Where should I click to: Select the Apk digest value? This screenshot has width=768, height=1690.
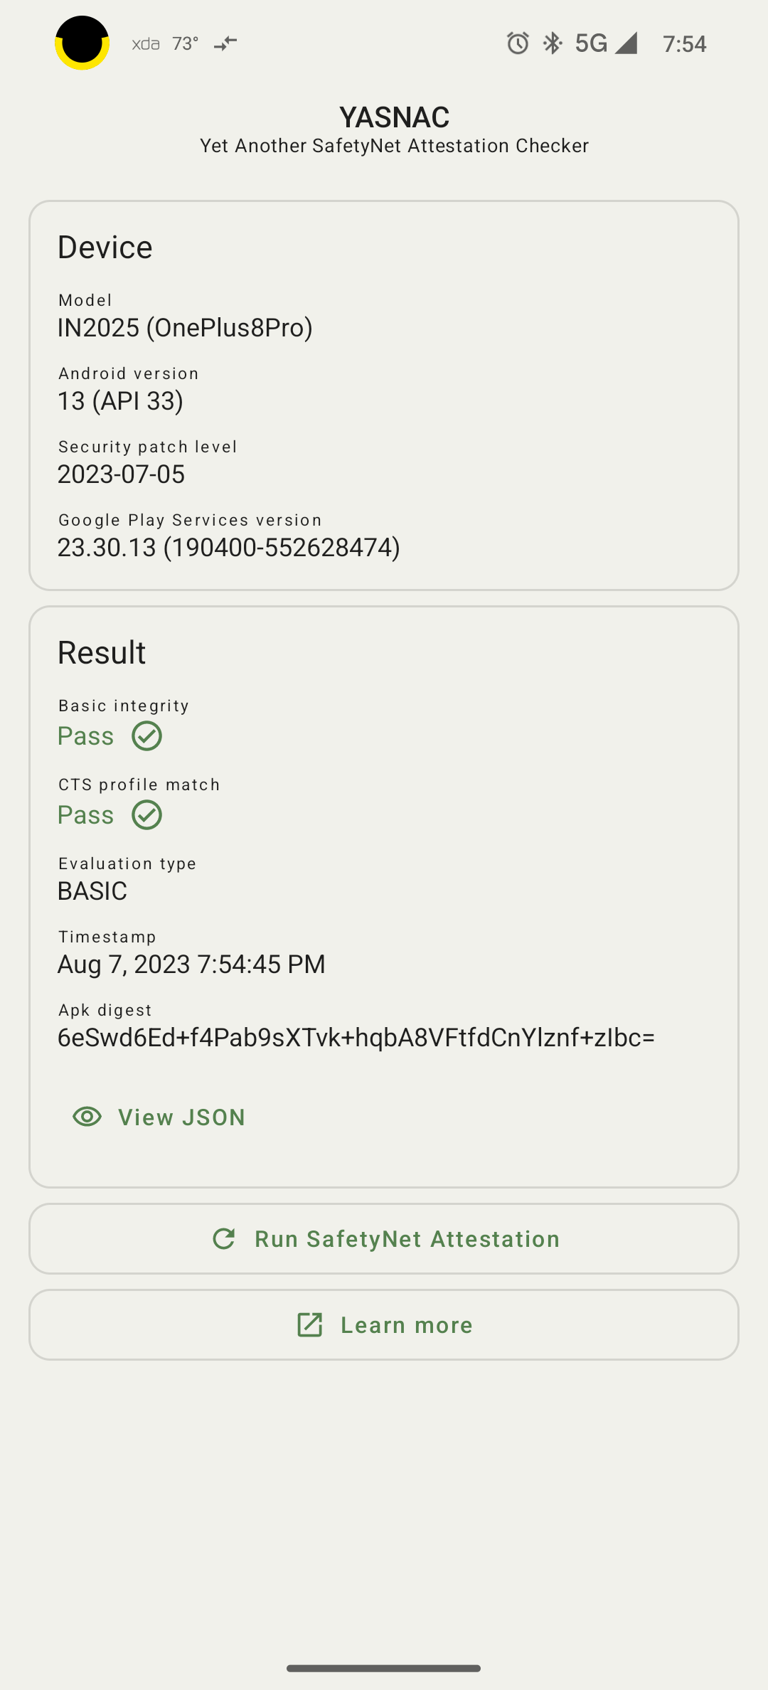pyautogui.click(x=357, y=1037)
